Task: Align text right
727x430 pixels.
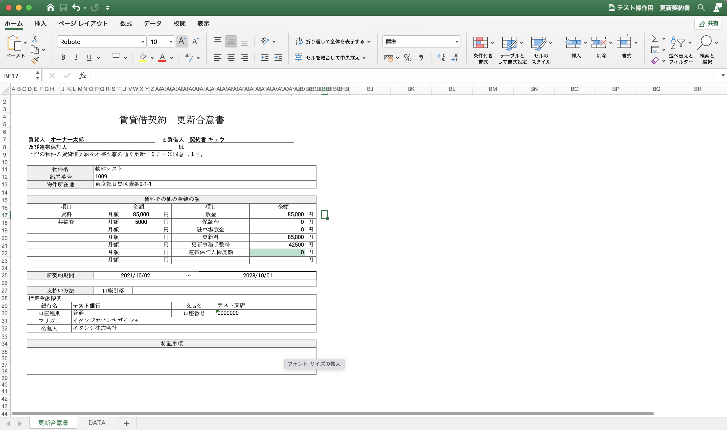Action: point(244,57)
